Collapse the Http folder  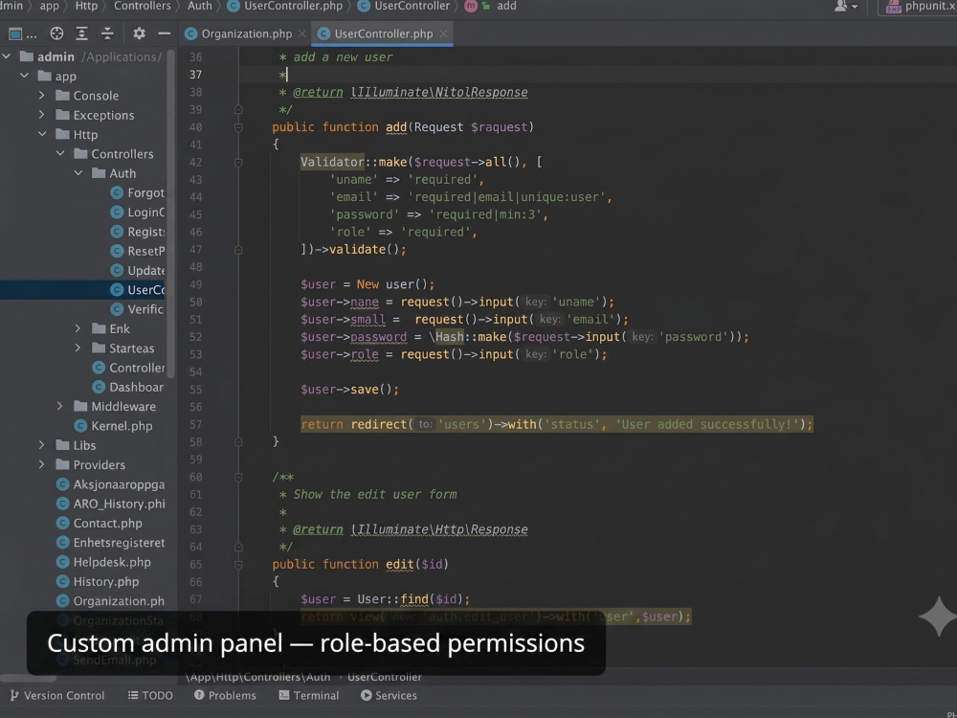coord(42,134)
